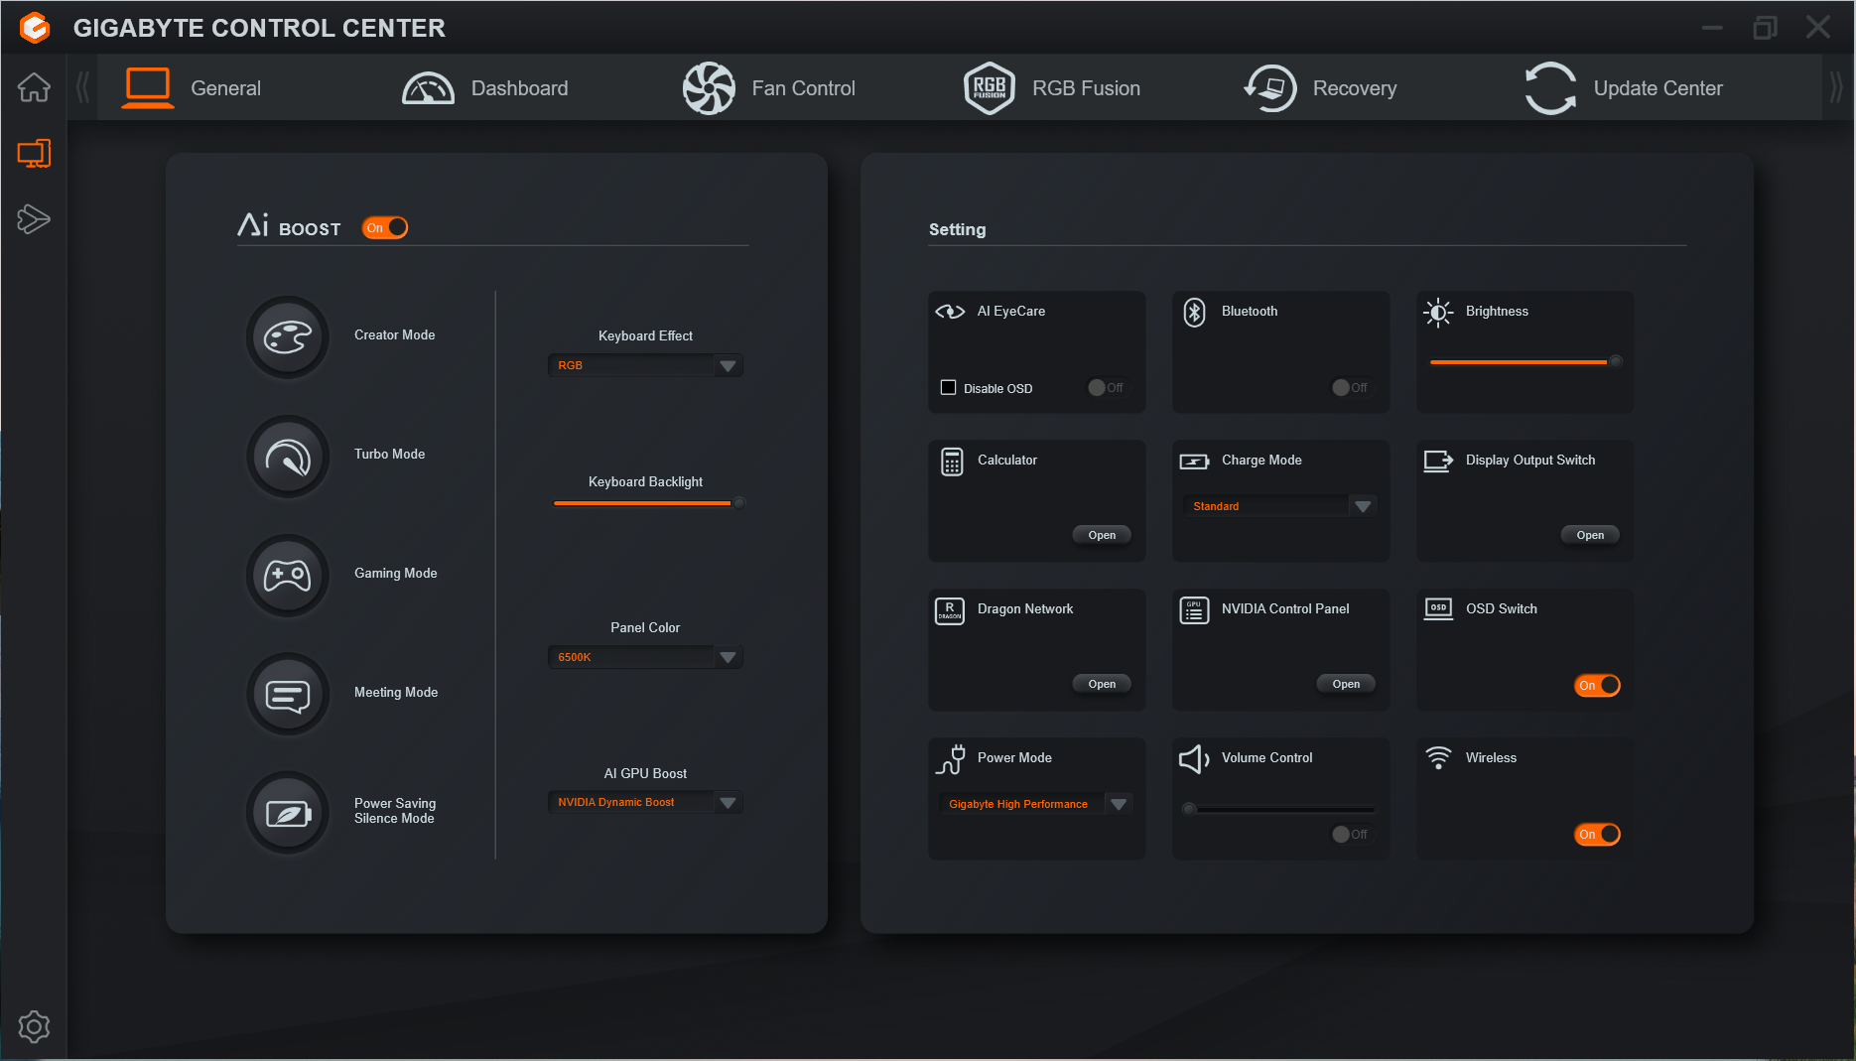Click the Keyboard Backlight slider
1856x1061 pixels.
click(645, 503)
